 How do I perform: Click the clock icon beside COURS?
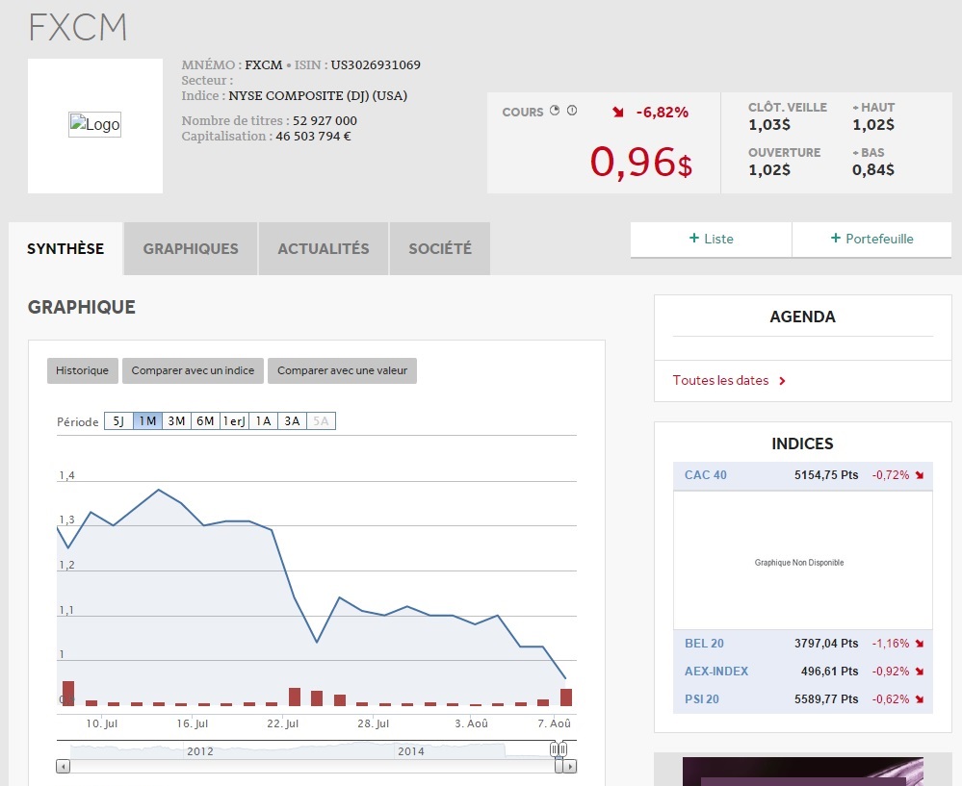pos(555,111)
